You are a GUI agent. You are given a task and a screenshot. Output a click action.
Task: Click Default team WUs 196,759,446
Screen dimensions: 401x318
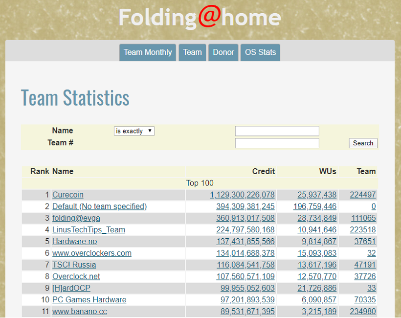(x=315, y=206)
